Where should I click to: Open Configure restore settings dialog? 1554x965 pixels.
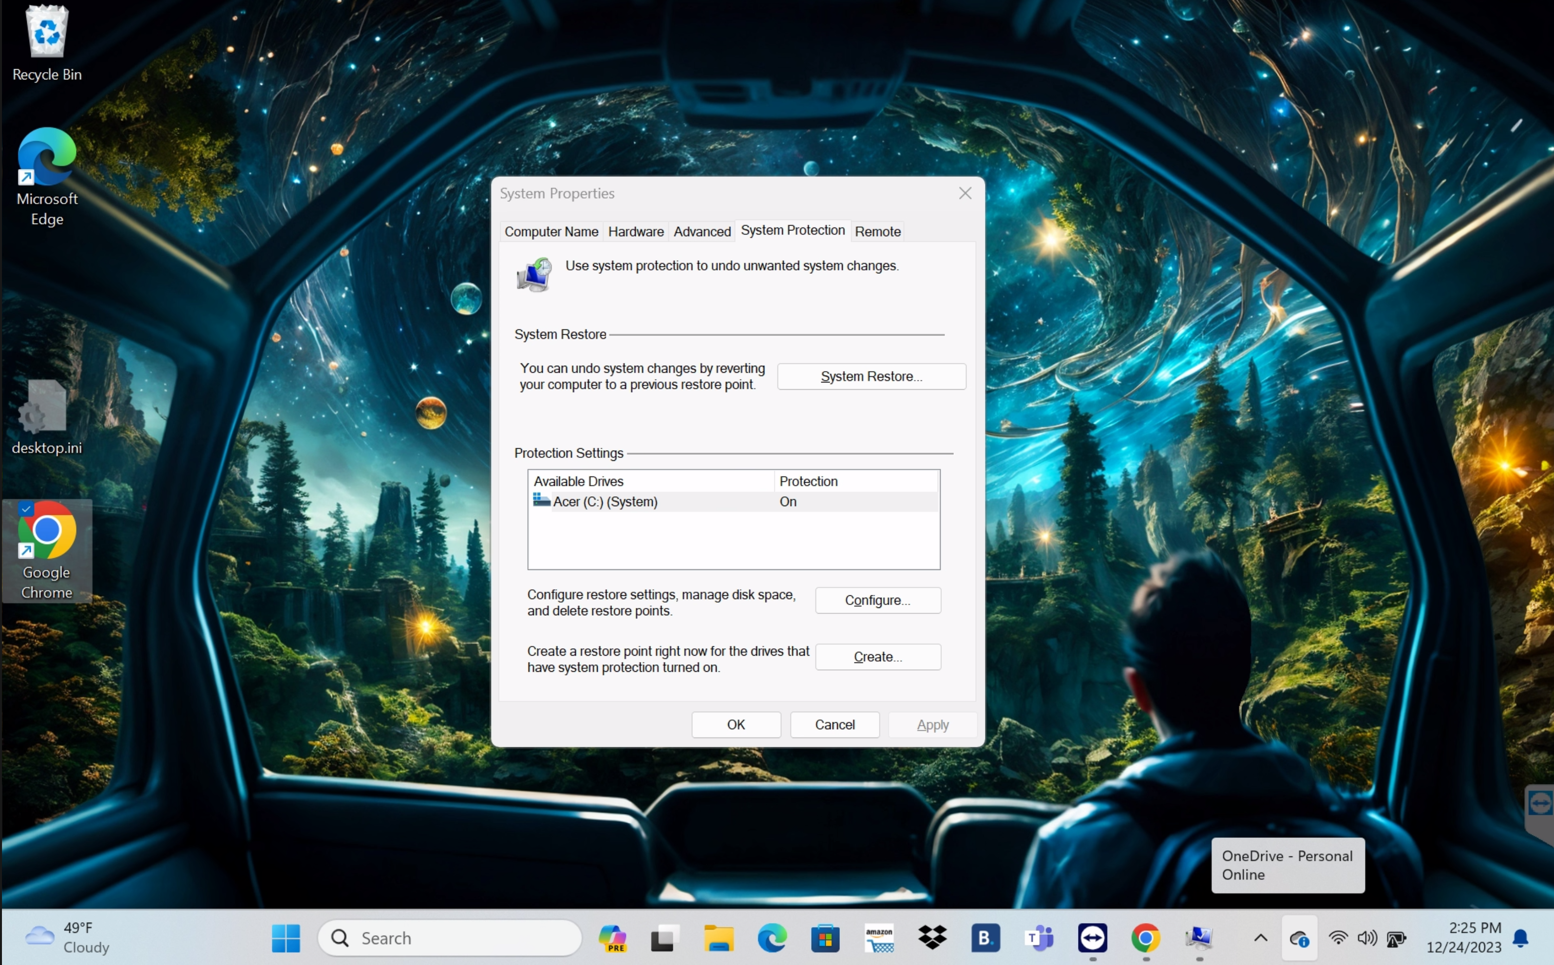point(877,600)
